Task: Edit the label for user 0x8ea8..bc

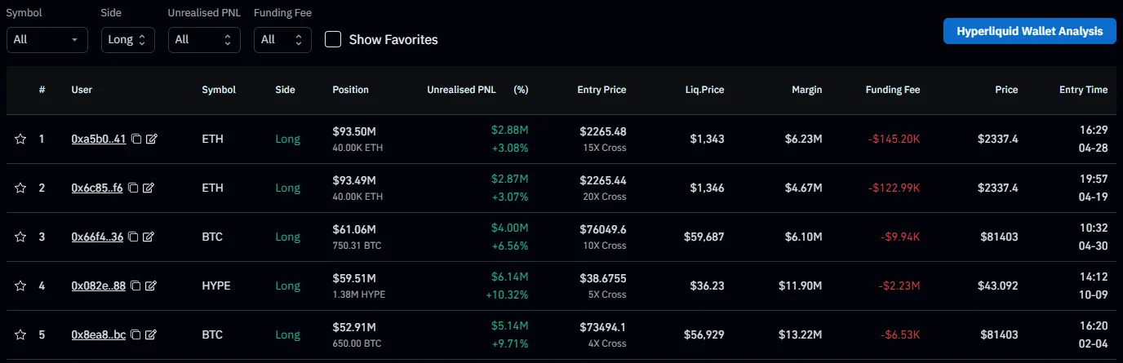Action: click(x=151, y=335)
